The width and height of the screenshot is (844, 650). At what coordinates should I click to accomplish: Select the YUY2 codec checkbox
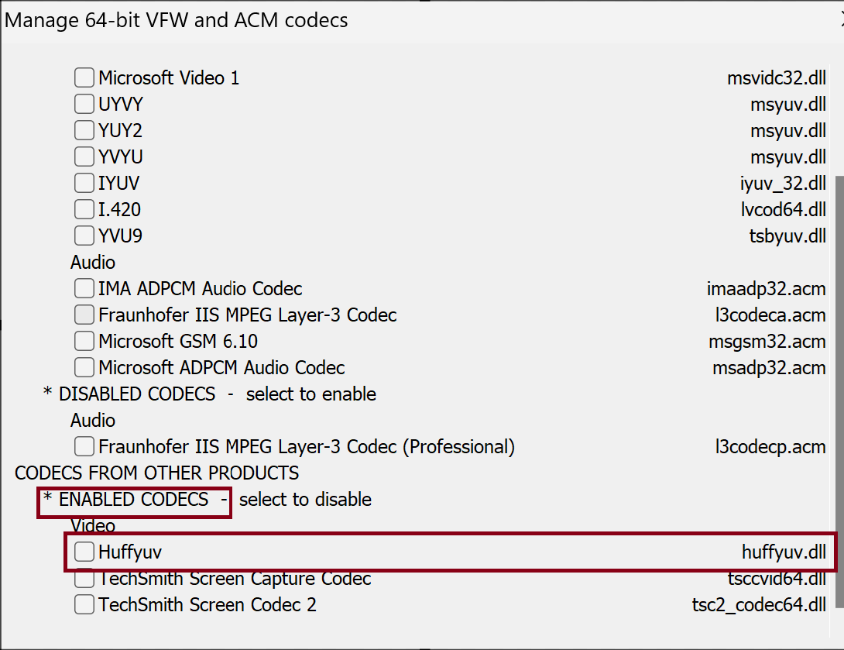[84, 130]
